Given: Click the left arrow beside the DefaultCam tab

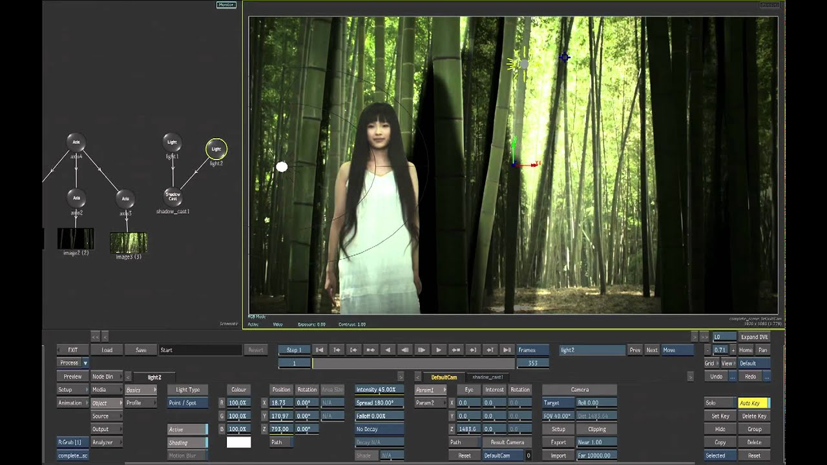Looking at the screenshot, I should [x=417, y=377].
